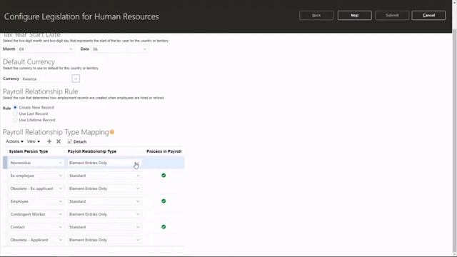Image resolution: width=457 pixels, height=257 pixels.
Task: Select Use Last Record rule
Action: tap(15, 114)
